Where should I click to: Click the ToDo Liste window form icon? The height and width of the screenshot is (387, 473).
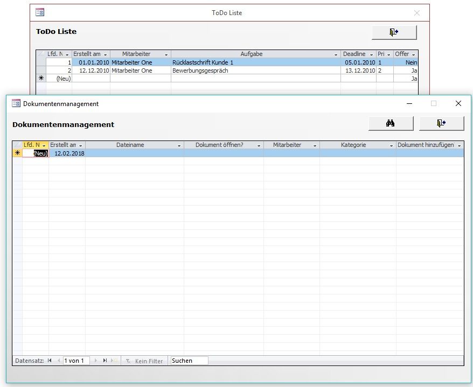pyautogui.click(x=40, y=12)
